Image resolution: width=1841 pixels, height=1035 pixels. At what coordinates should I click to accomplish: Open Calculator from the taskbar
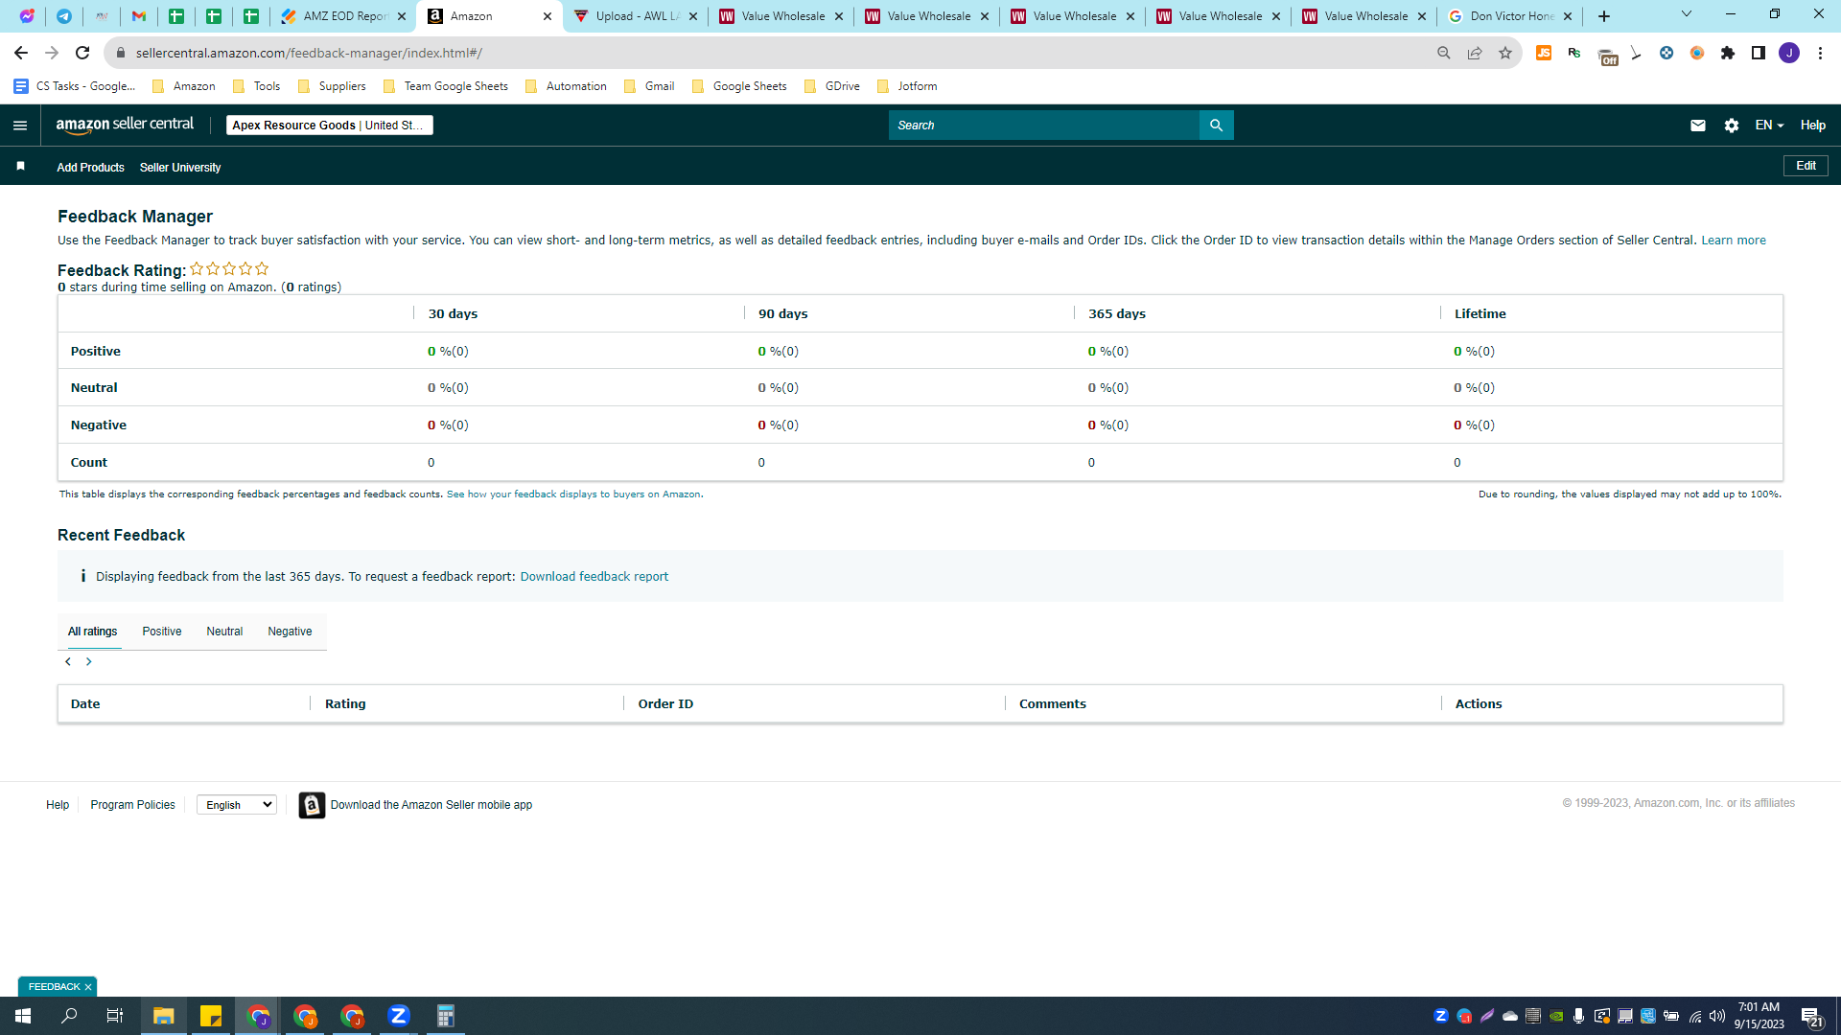[446, 1016]
